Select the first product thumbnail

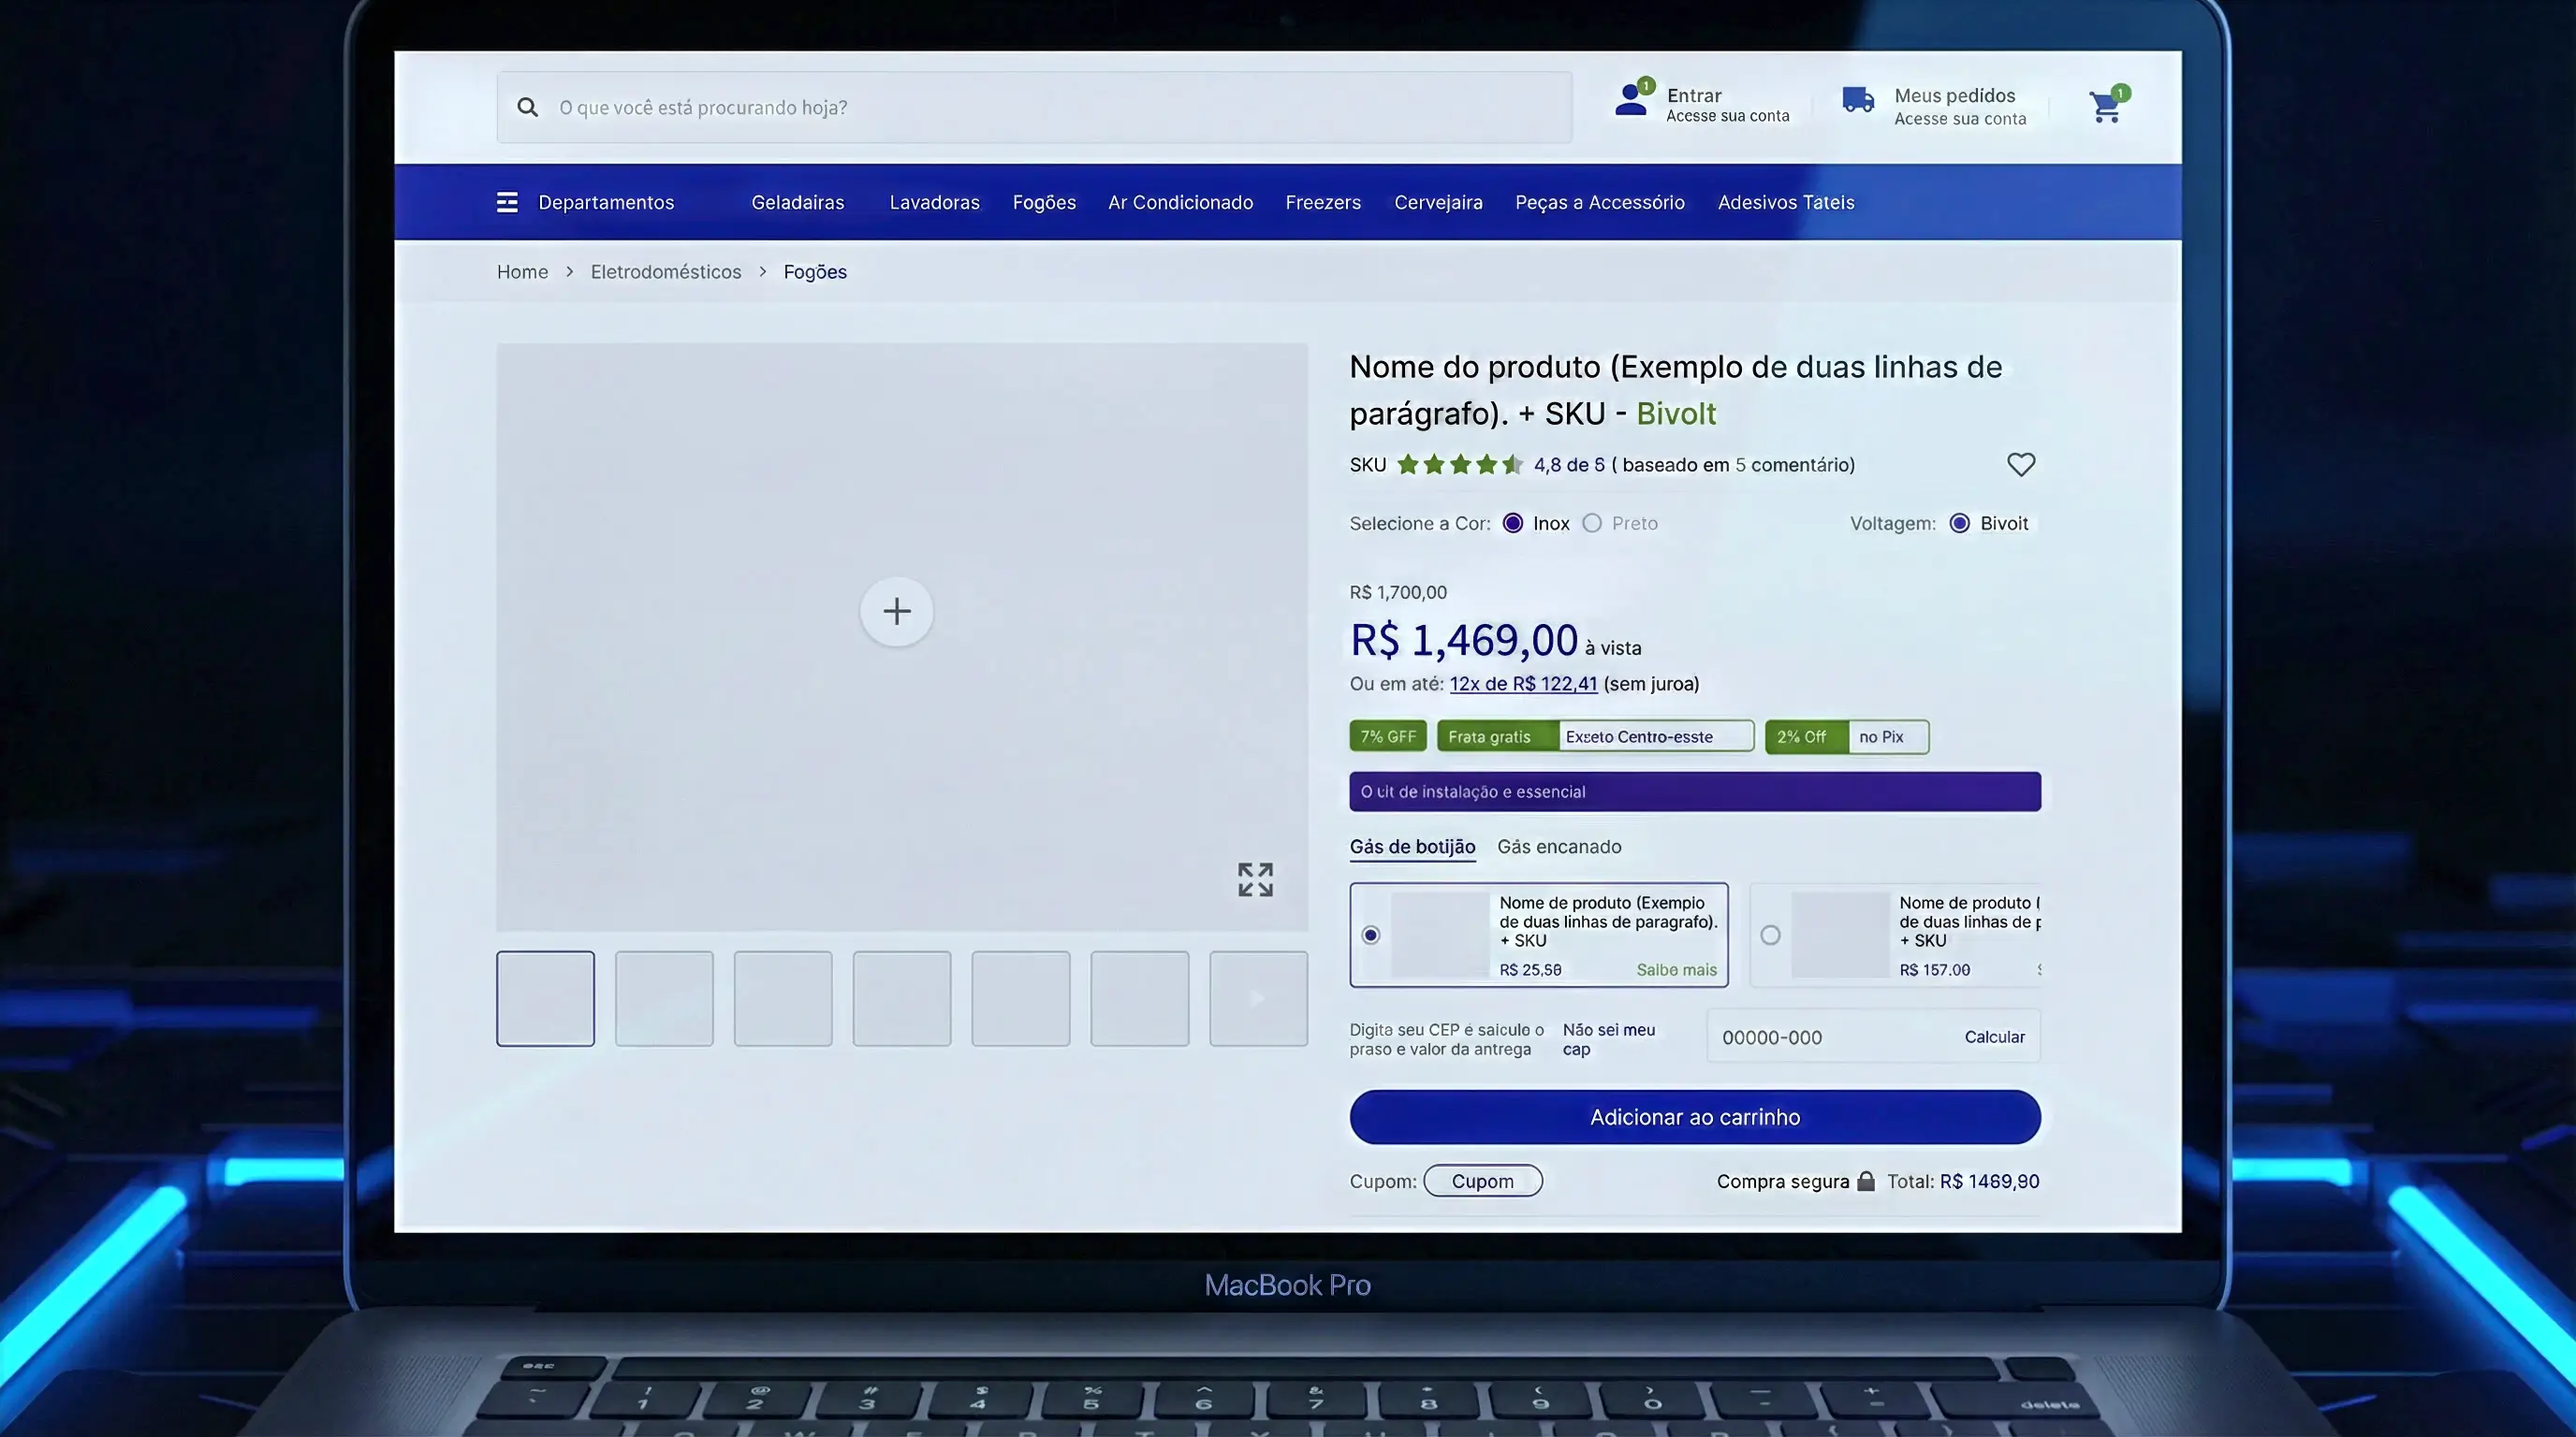point(545,998)
